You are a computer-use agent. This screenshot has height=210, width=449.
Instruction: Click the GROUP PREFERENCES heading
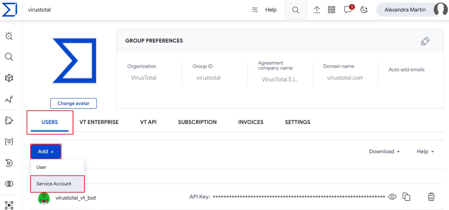tap(154, 41)
